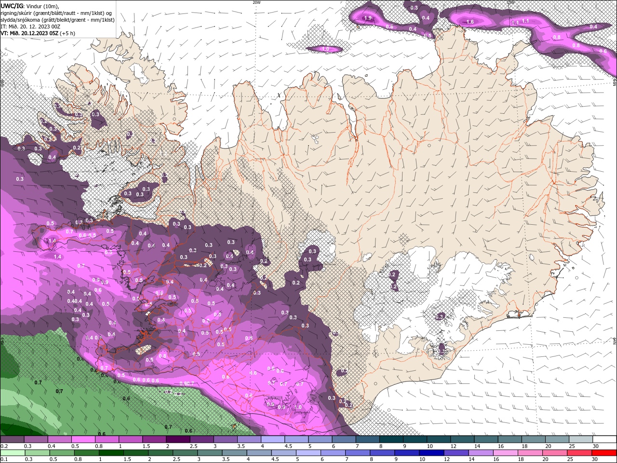Click the 25 label in the snow legend row
Viewport: 617px width, 463px height.
(x=571, y=446)
